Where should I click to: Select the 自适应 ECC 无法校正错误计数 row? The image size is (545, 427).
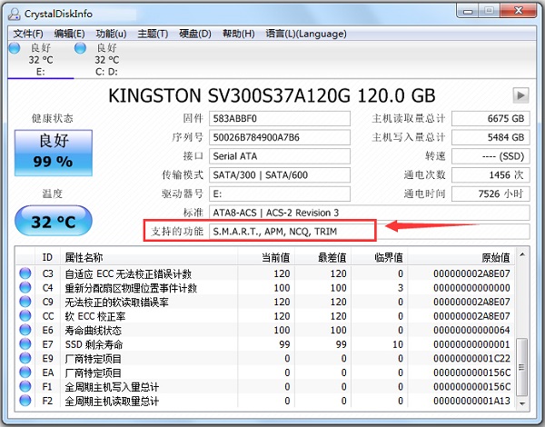[266, 273]
